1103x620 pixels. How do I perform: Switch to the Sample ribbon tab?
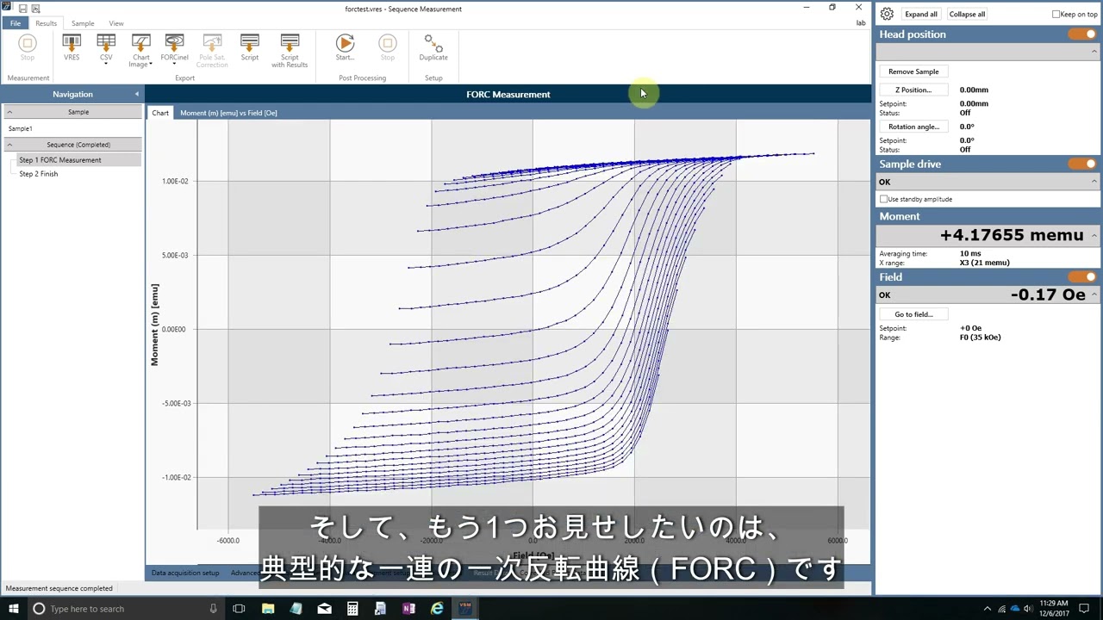(x=83, y=23)
